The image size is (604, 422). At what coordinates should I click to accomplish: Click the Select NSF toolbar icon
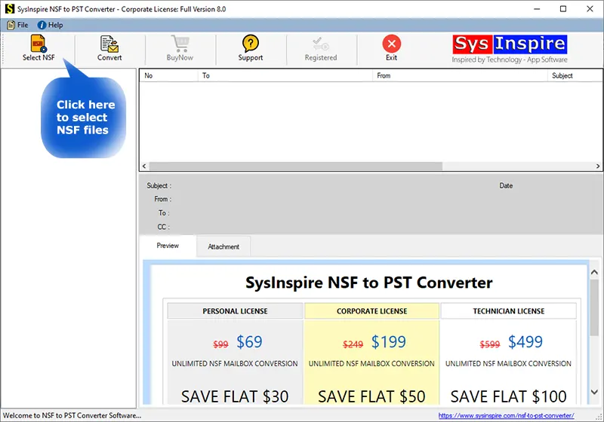pos(39,44)
